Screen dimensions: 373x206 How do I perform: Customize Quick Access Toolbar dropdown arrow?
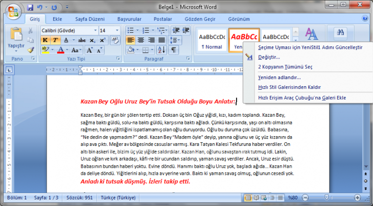pyautogui.click(x=67, y=8)
